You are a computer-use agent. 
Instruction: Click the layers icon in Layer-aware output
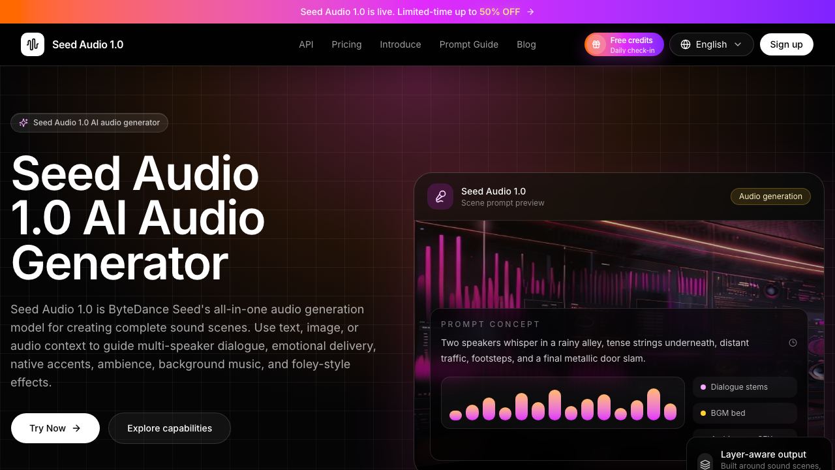705,463
